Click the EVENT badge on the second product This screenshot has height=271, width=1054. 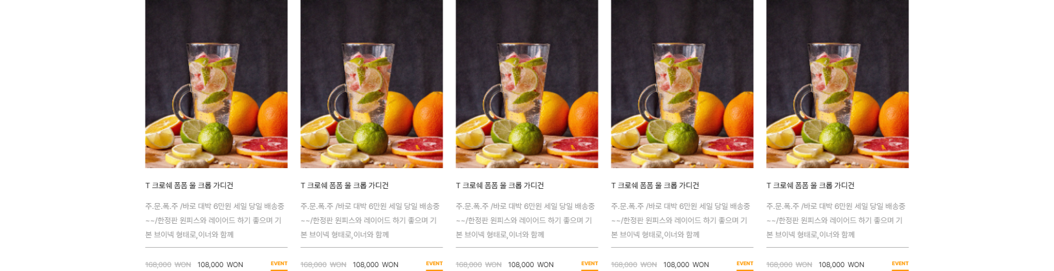pos(434,264)
